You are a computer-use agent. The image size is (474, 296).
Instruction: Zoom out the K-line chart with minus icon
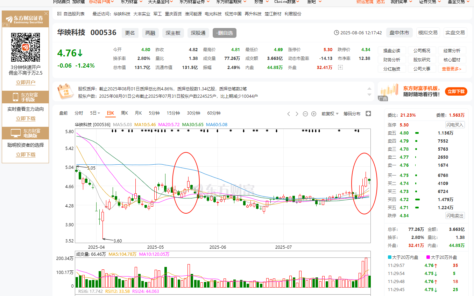pyautogui.click(x=305, y=113)
